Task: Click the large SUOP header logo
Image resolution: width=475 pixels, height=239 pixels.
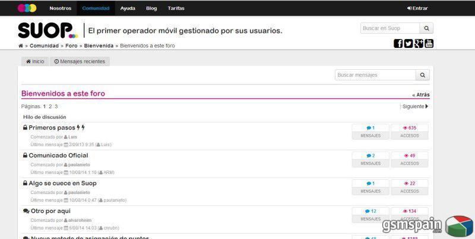Action: [x=48, y=30]
